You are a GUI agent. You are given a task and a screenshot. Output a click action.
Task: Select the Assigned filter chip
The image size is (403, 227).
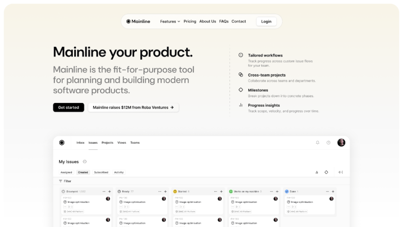click(x=66, y=172)
